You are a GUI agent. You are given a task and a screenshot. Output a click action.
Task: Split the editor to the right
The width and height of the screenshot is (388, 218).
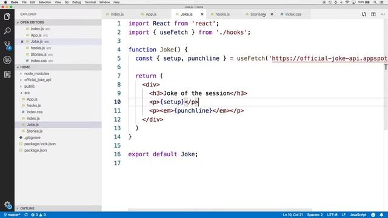[x=373, y=15]
